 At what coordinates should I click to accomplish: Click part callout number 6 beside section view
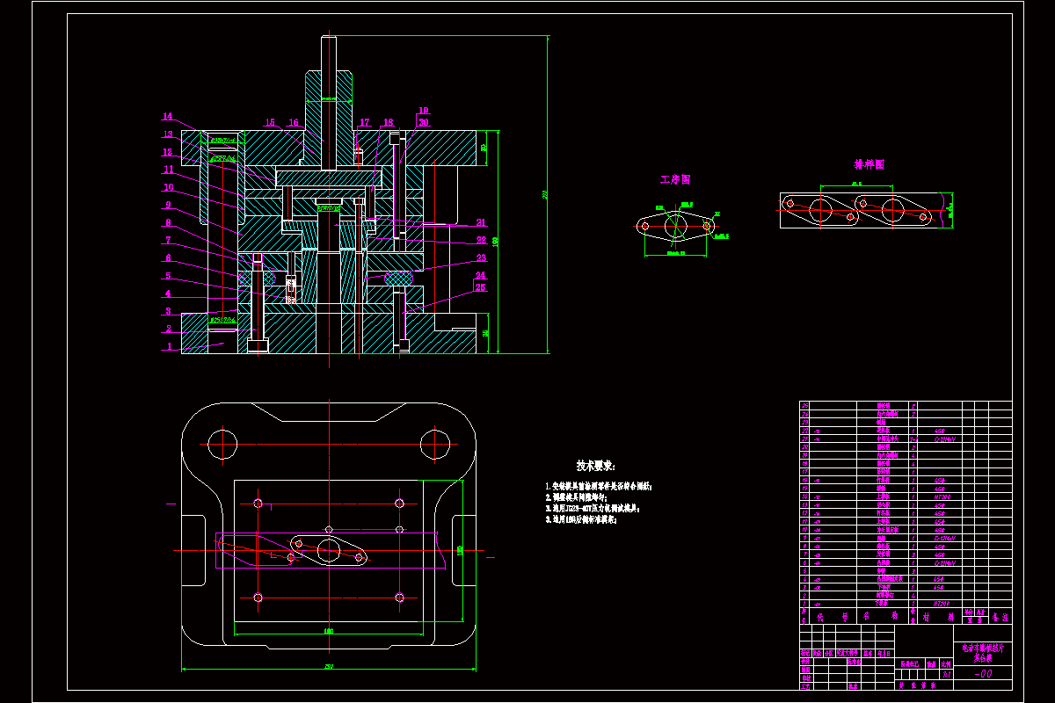[x=167, y=258]
